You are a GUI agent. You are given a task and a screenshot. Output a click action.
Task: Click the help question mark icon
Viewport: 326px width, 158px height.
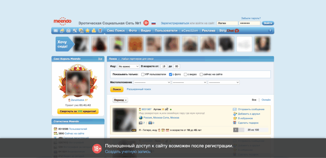[x=270, y=31]
